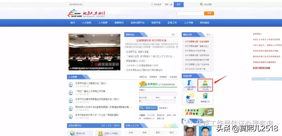Click the WeChat icon beside 关注微信
Viewport: 282px width, 136px height.
click(202, 4)
